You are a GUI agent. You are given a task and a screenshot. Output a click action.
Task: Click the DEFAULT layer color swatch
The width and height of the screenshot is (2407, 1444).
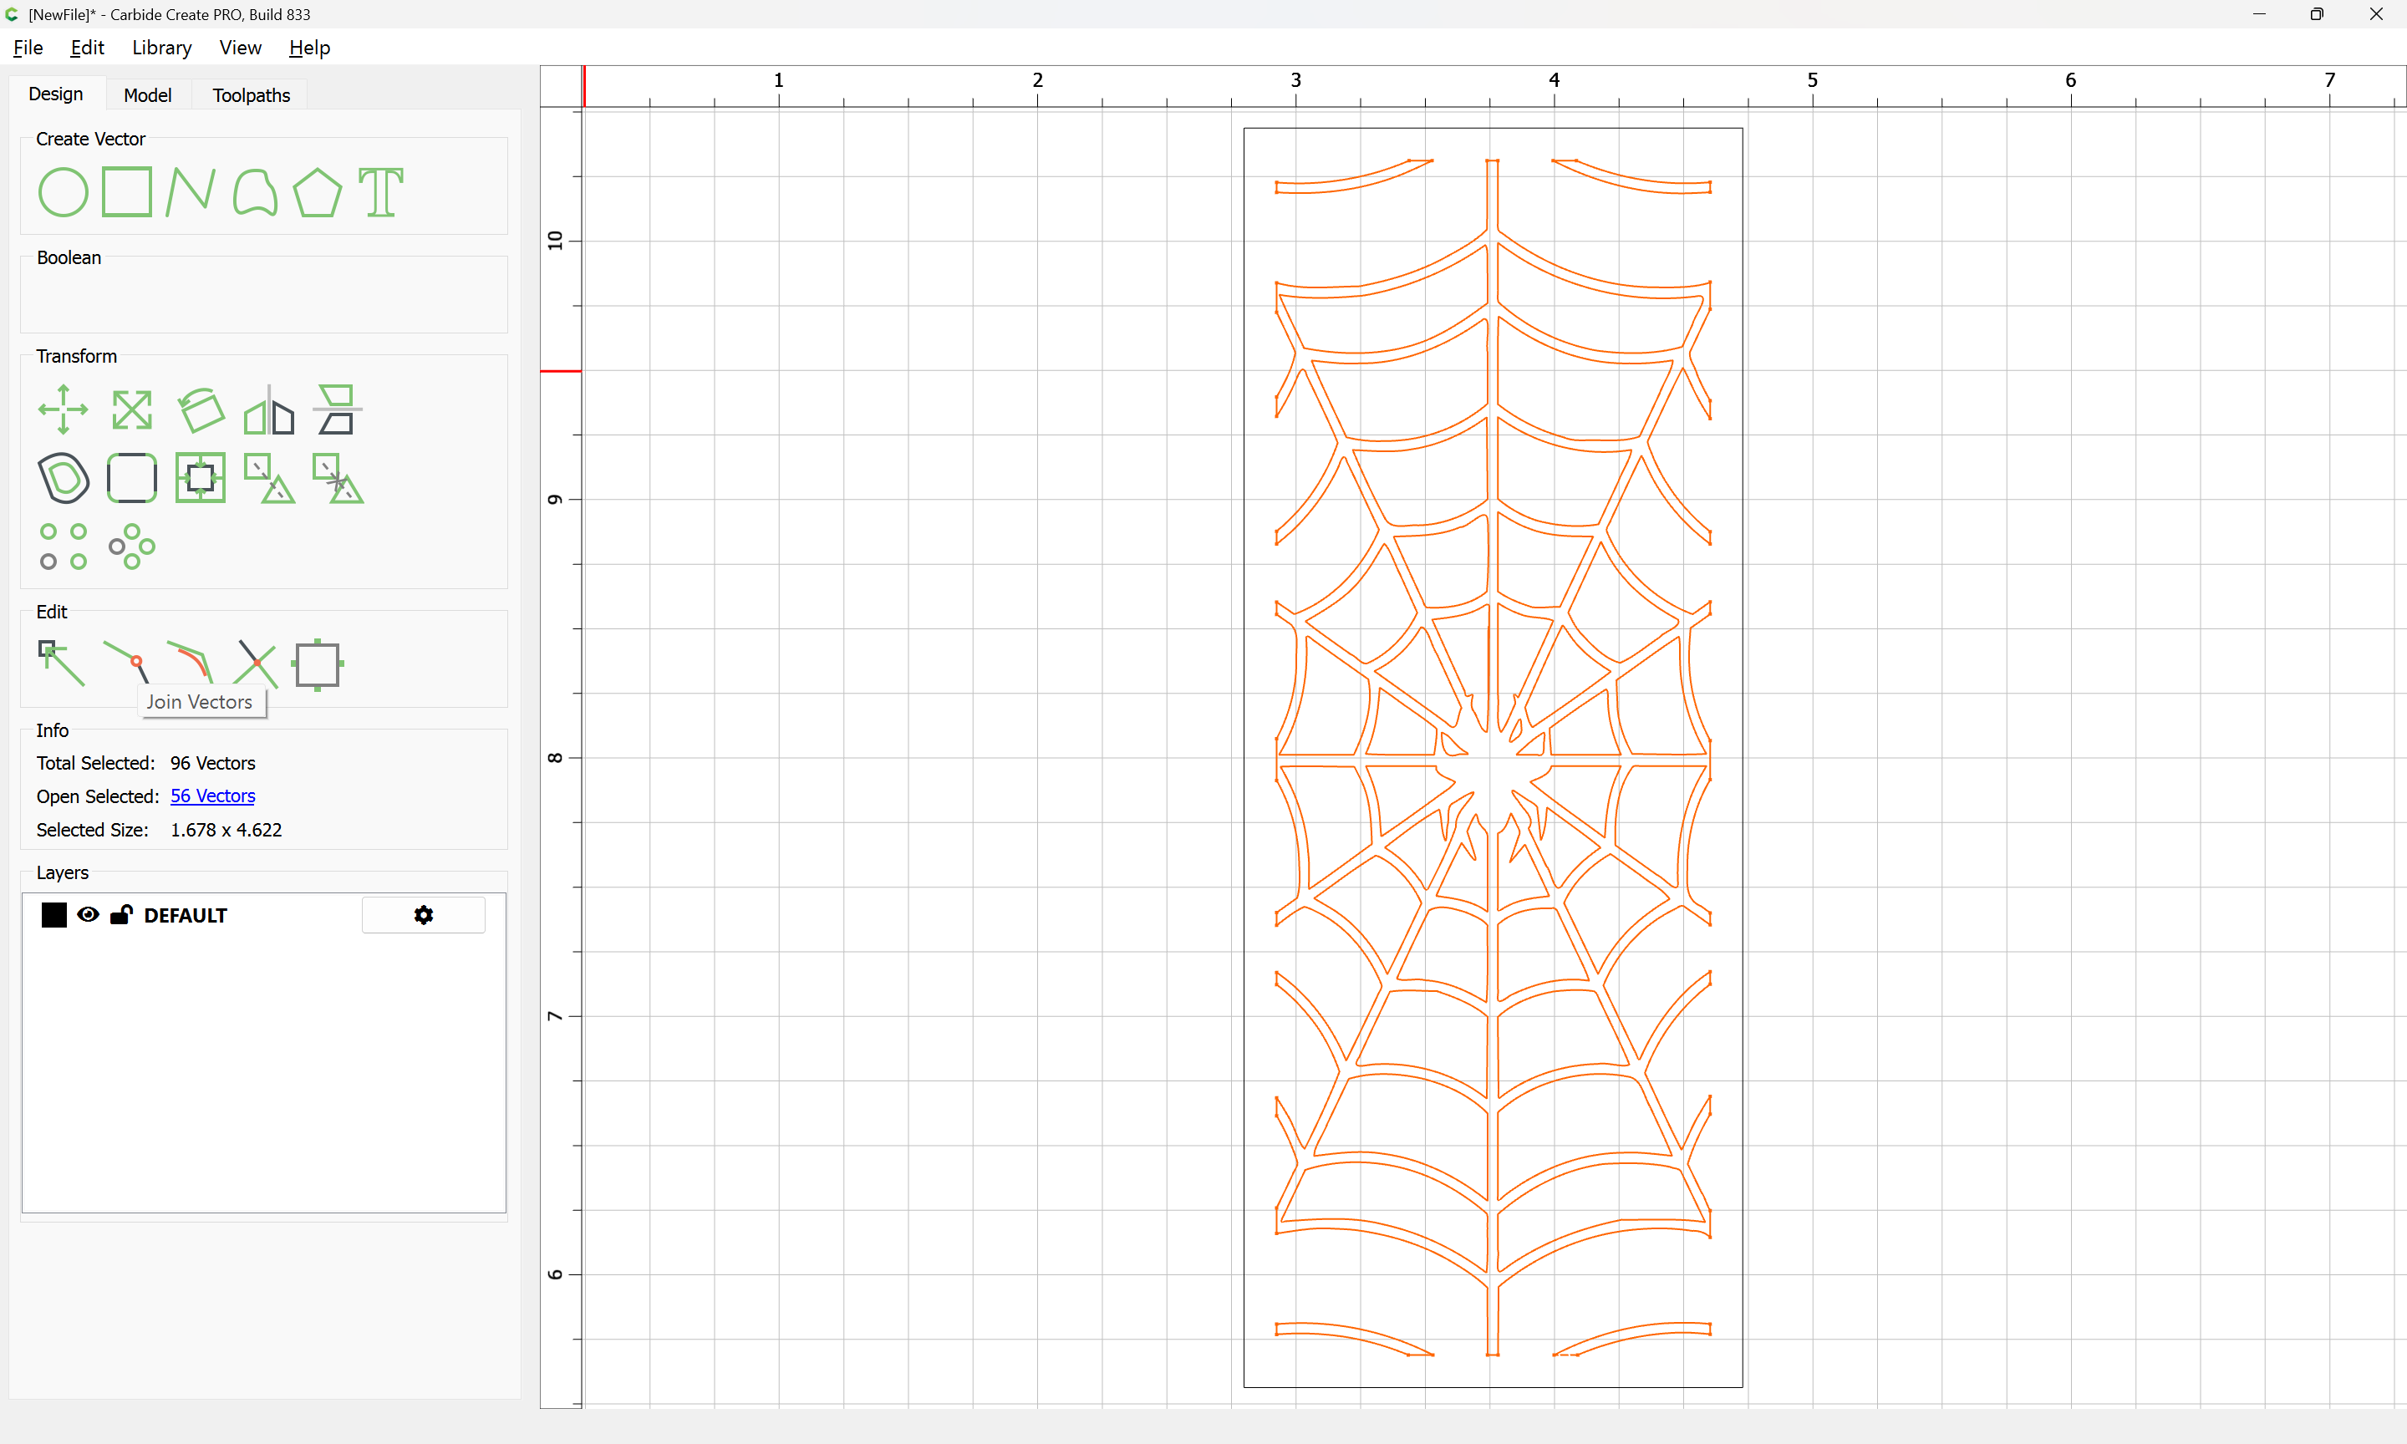53,915
